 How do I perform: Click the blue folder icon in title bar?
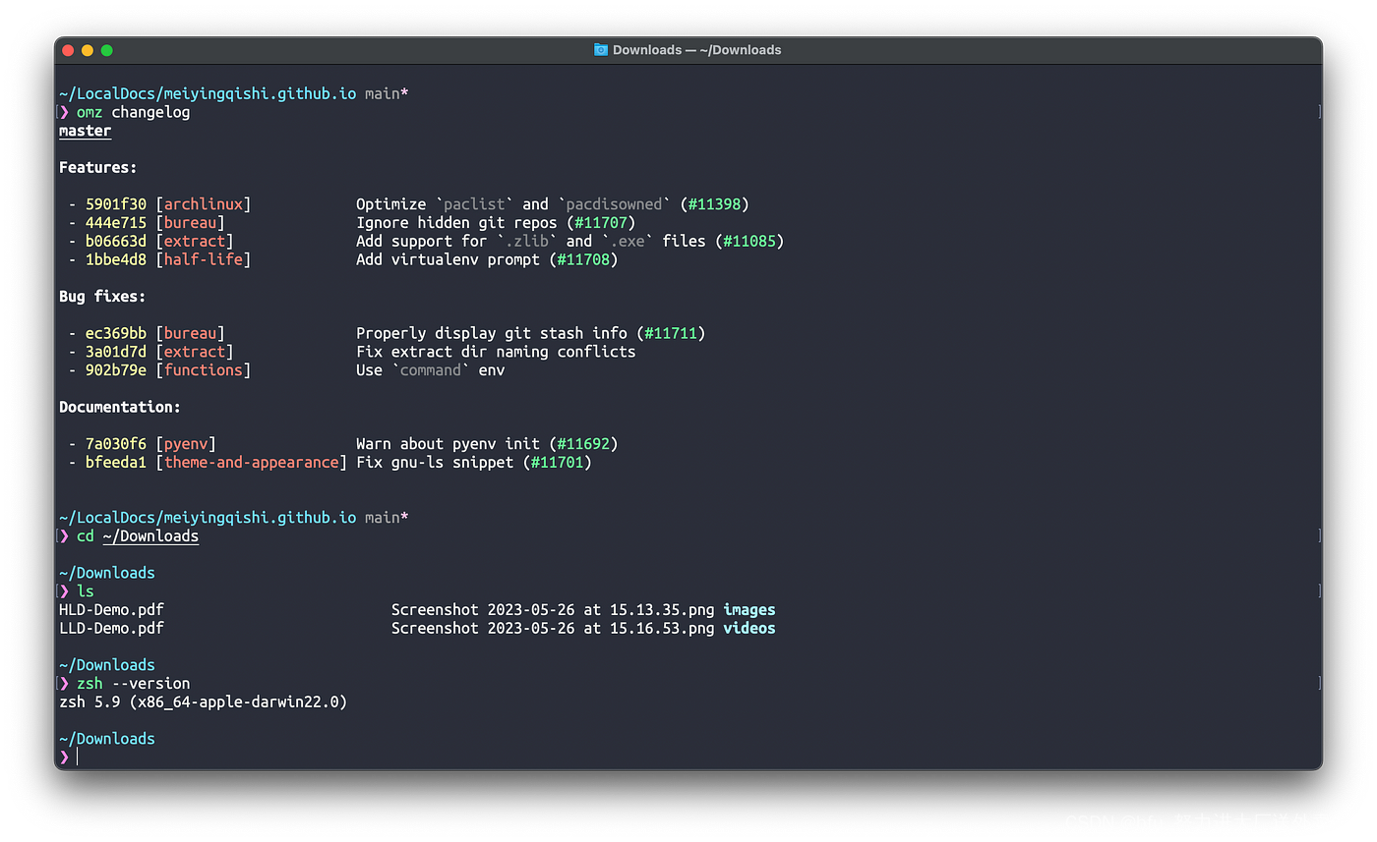point(601,50)
